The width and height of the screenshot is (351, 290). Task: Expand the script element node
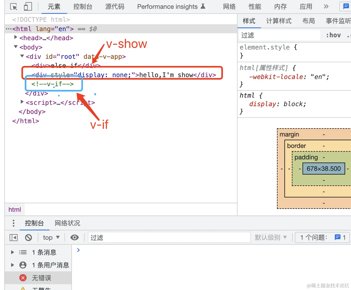coord(22,102)
